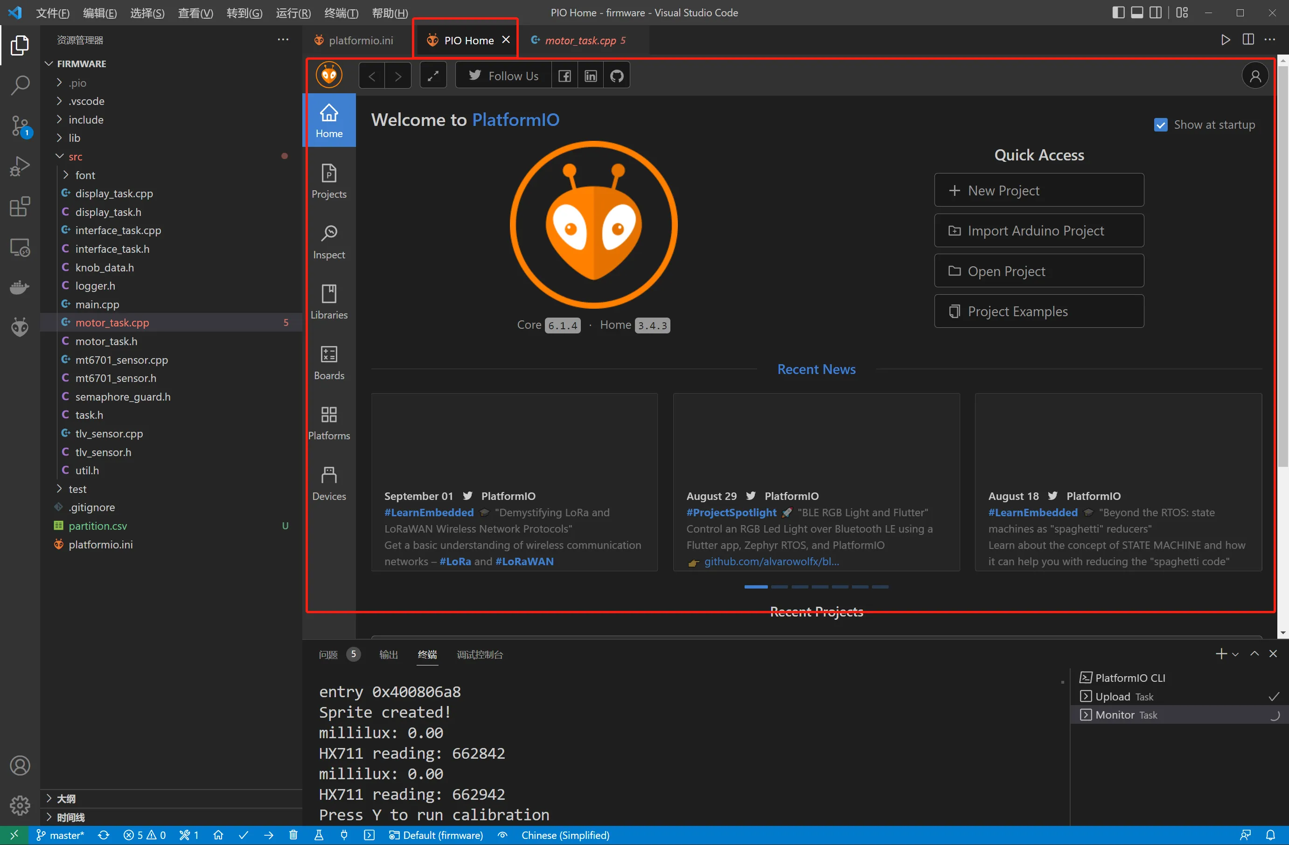Open PlatformIO alien icon in activity bar
This screenshot has width=1289, height=845.
(20, 327)
